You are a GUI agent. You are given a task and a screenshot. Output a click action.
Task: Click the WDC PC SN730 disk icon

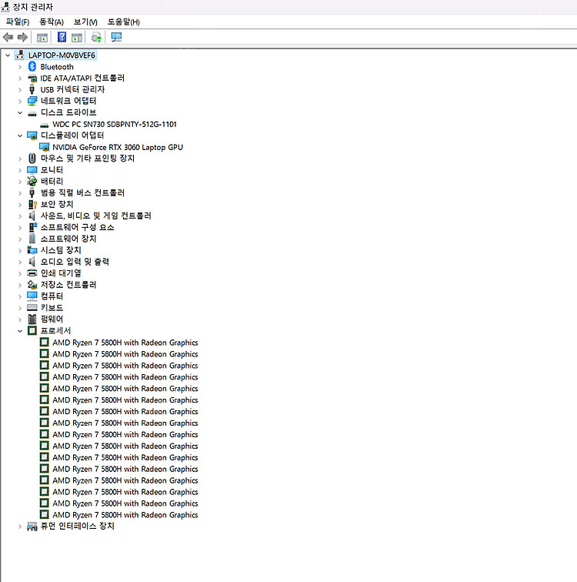[x=44, y=125]
